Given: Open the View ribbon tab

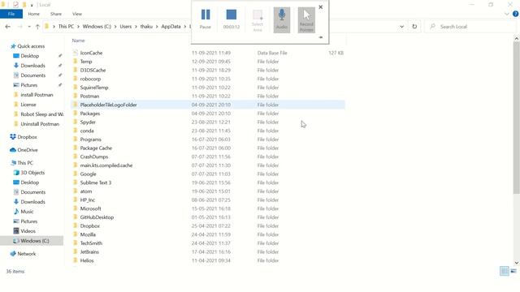Looking at the screenshot, I should pyautogui.click(x=77, y=14).
